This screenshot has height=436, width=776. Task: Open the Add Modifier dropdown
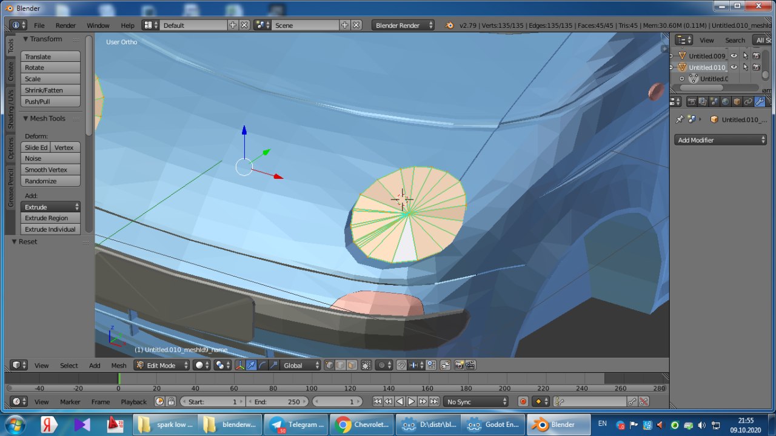[x=721, y=139]
